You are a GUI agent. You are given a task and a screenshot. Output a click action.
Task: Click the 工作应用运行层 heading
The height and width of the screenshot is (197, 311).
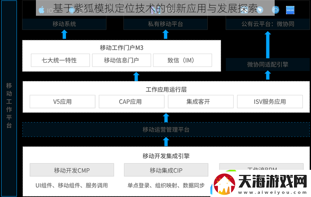pos(166,89)
